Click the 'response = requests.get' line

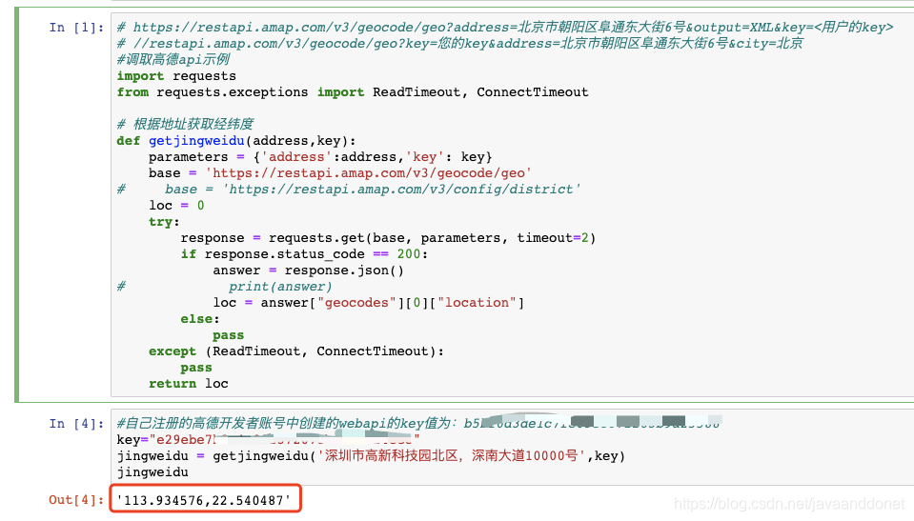click(388, 238)
